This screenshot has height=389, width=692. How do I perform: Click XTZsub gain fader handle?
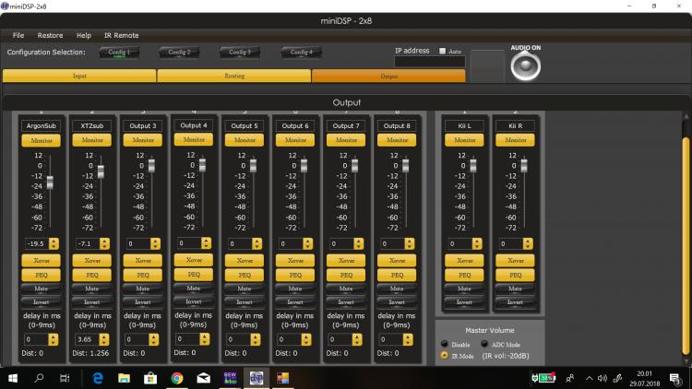click(101, 171)
